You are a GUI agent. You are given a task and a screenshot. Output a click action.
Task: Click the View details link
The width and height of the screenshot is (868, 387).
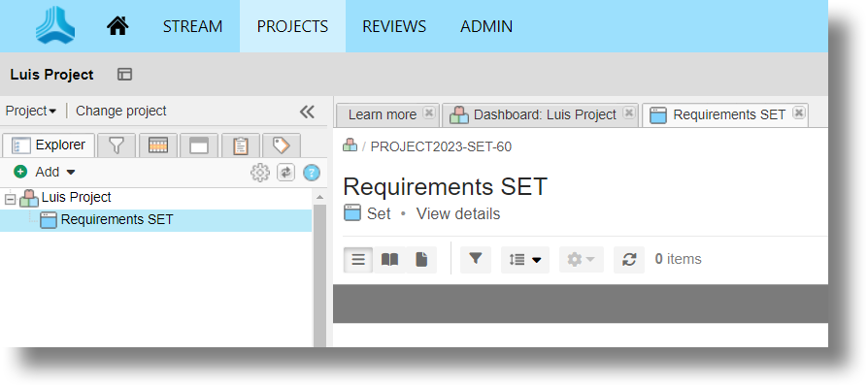458,214
